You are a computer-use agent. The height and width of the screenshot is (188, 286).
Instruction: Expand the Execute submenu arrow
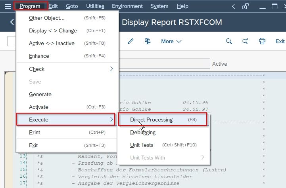pos(111,120)
